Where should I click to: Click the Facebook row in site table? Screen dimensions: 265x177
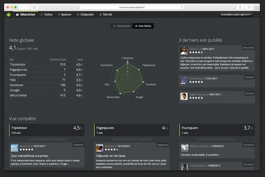[x=46, y=85]
